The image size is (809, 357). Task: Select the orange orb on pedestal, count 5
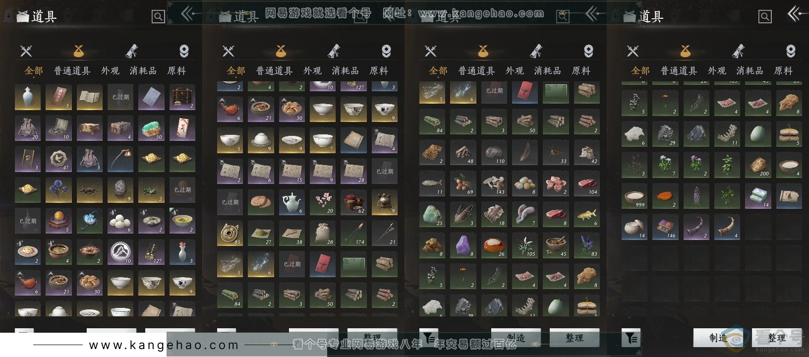tap(58, 221)
